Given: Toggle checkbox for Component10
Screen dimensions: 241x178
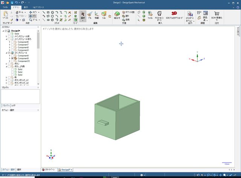Looking at the screenshot, I should tap(12, 61).
